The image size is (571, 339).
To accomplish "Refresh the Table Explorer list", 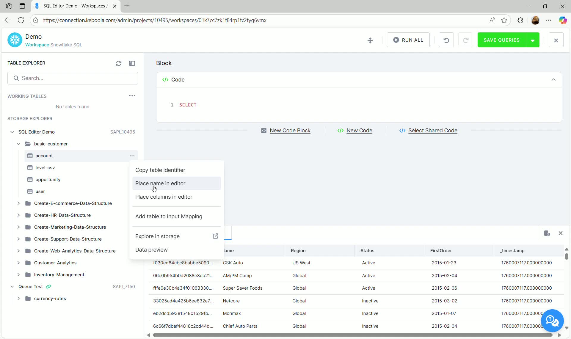I will [119, 63].
